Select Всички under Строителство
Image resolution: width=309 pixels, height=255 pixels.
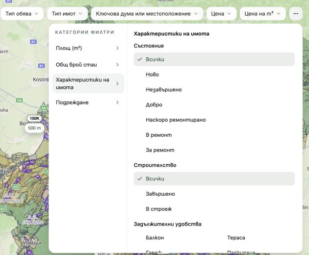point(214,178)
